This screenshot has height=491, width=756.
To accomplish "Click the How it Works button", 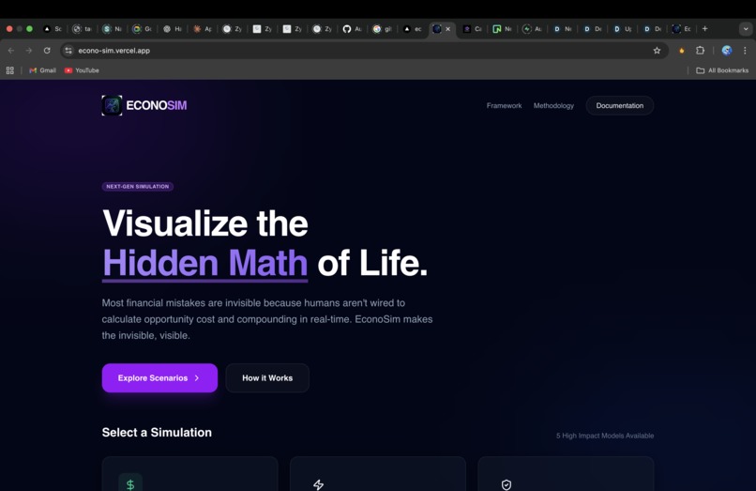I will [x=267, y=378].
